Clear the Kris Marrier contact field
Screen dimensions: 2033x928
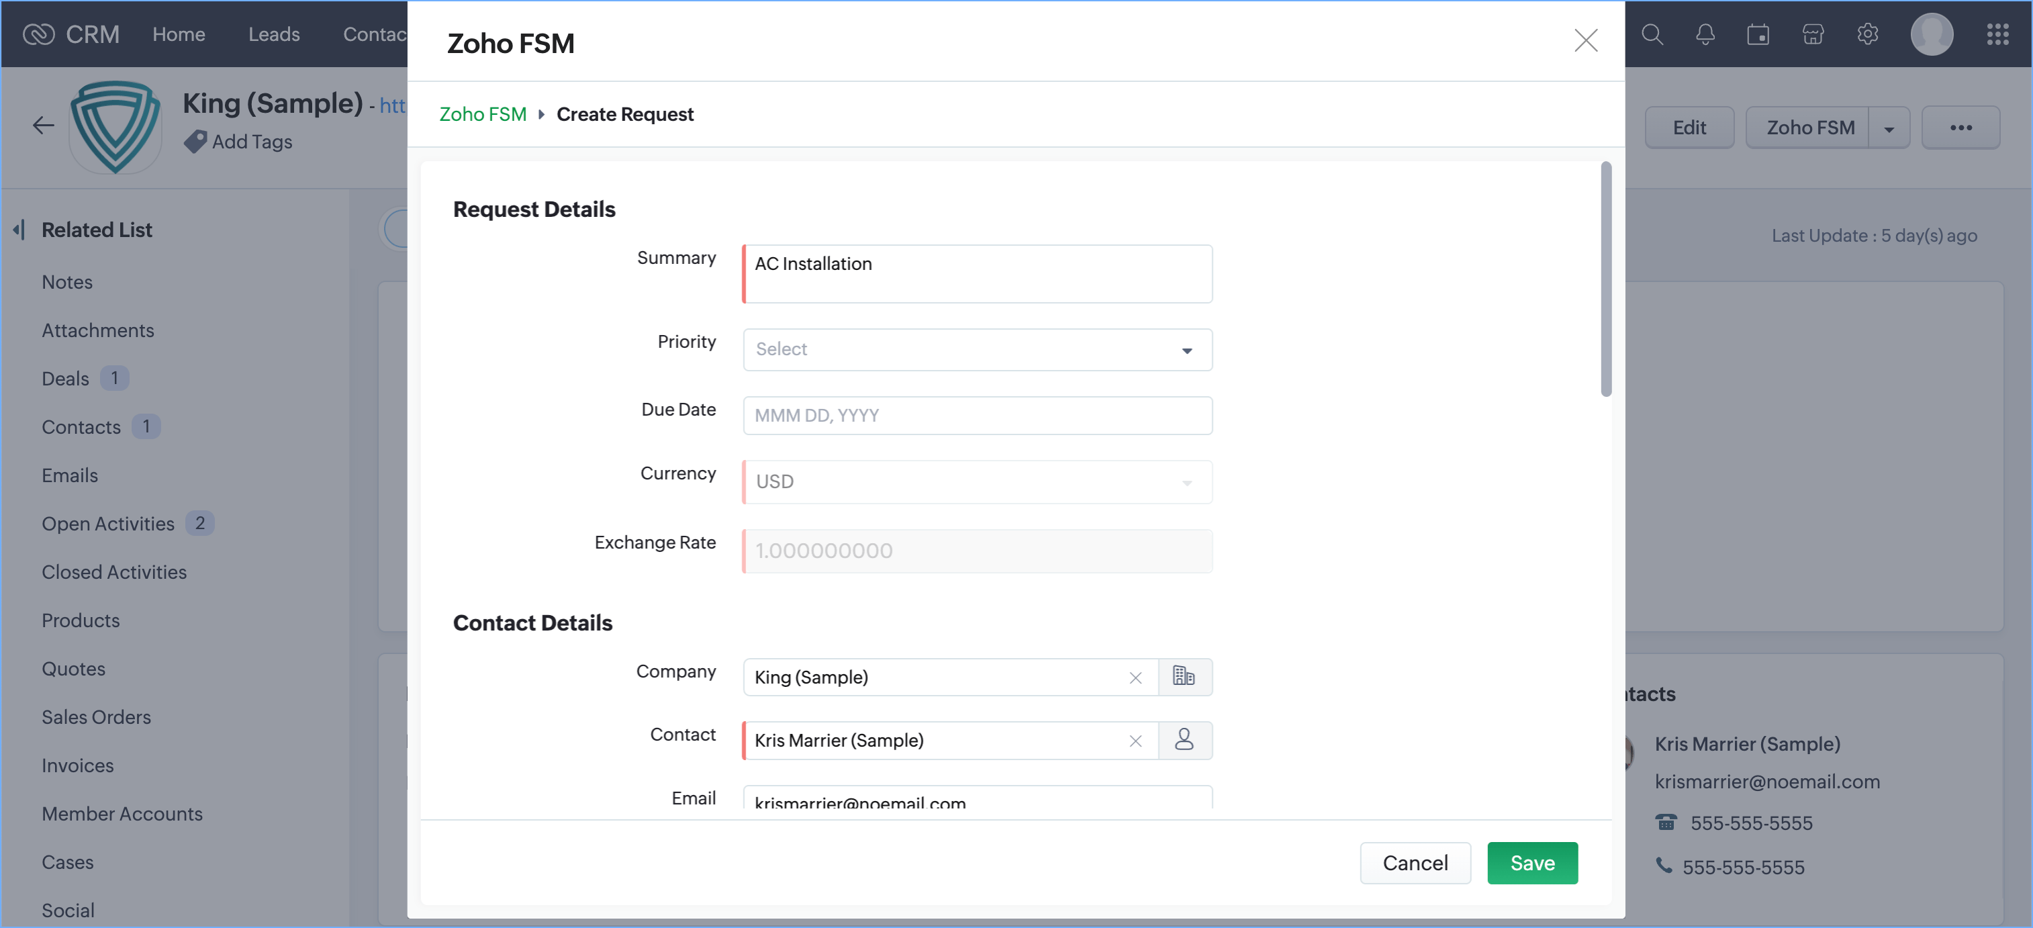1135,741
